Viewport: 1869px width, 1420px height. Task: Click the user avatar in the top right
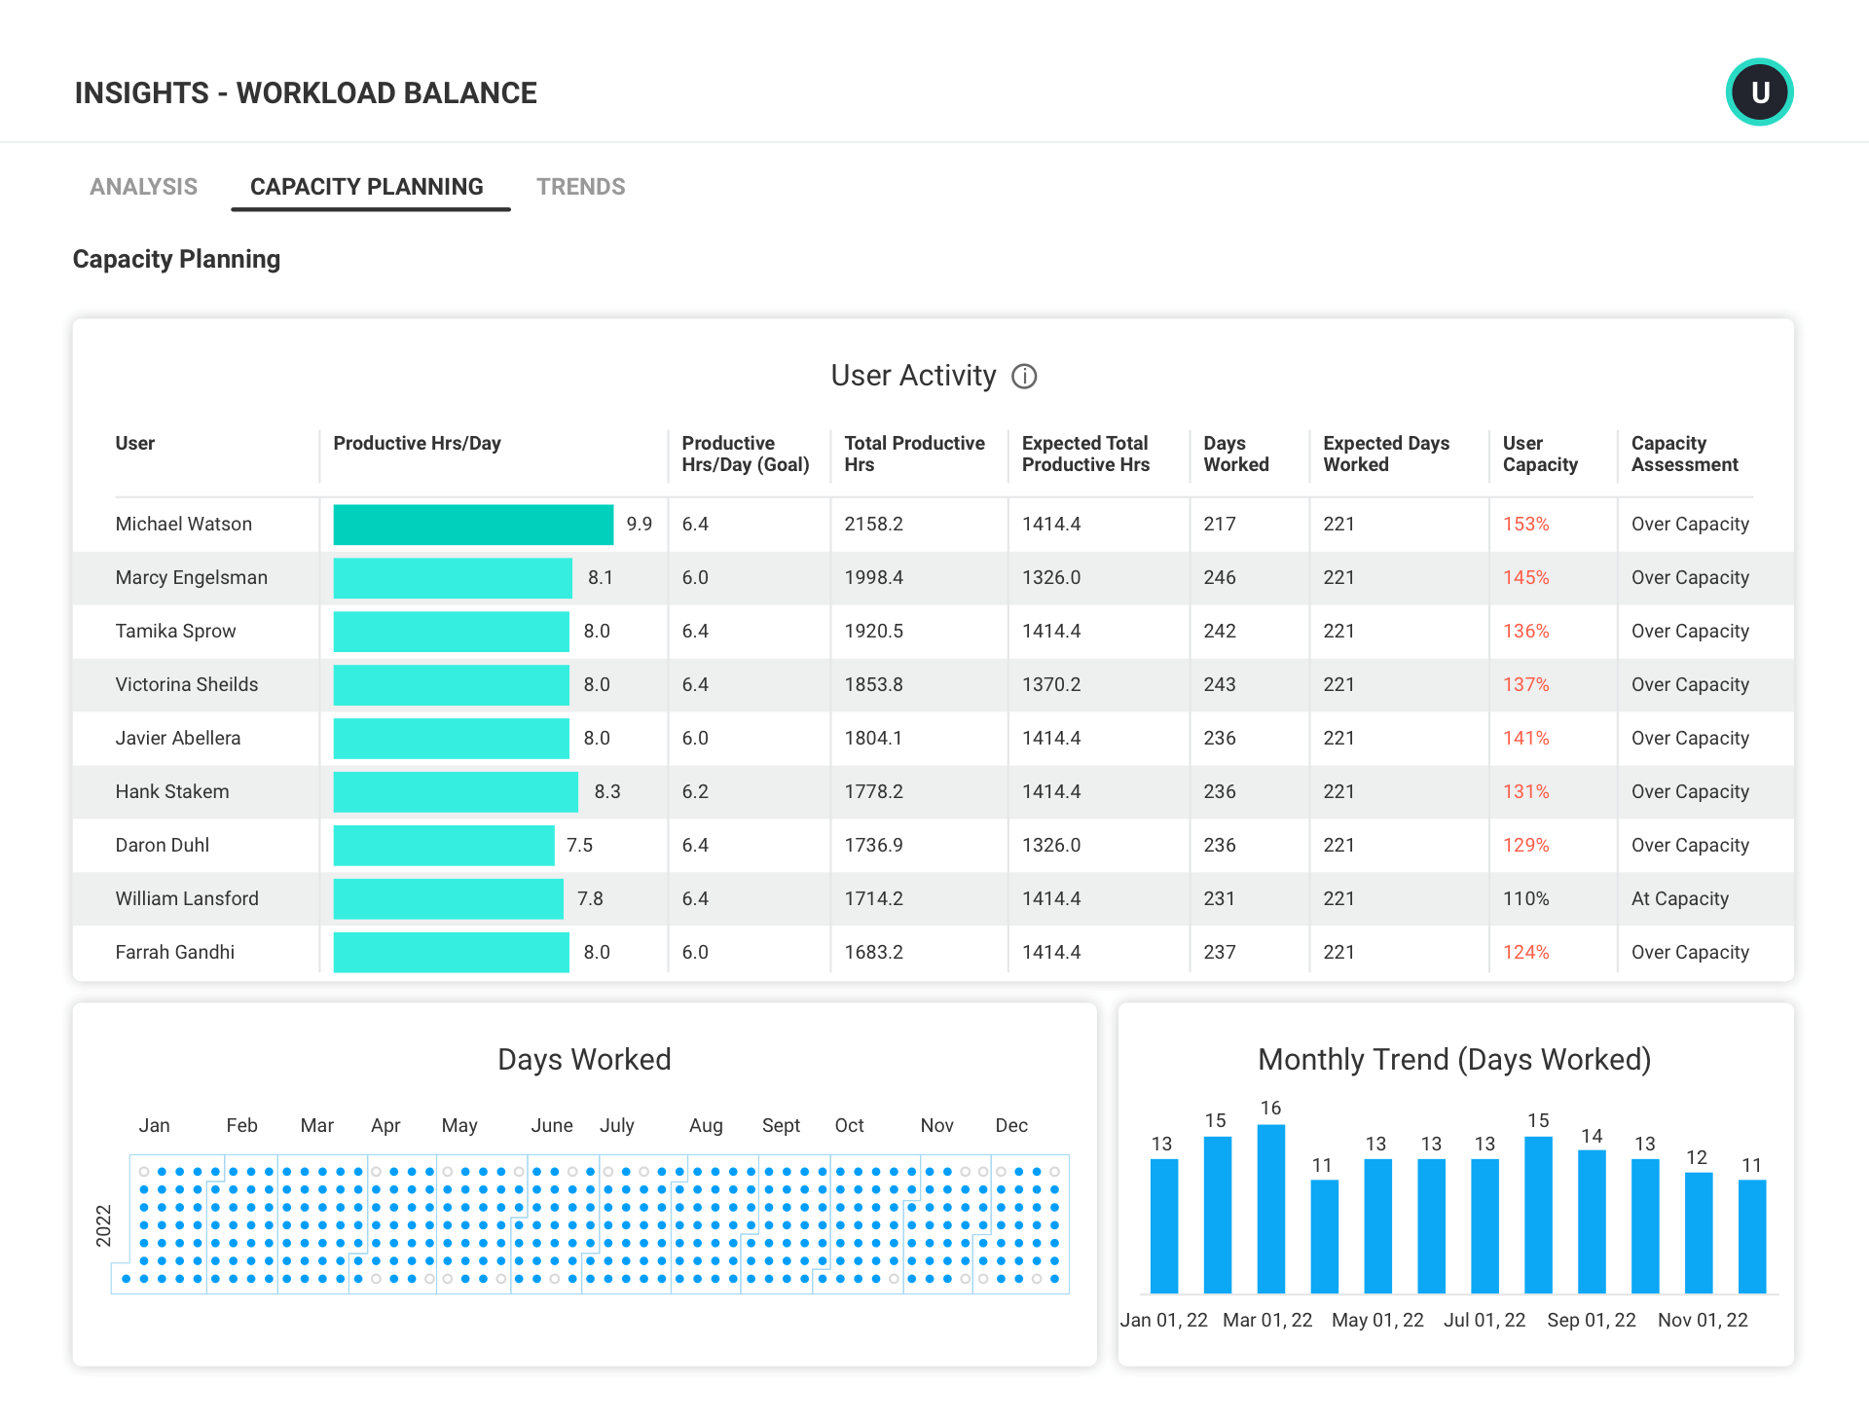(1758, 92)
